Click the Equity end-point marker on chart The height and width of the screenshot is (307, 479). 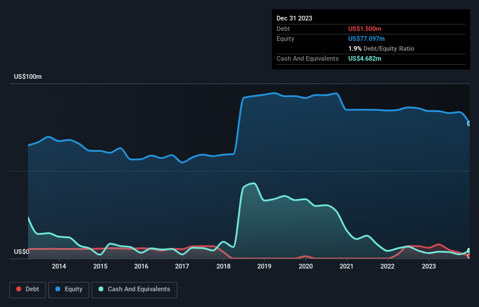[469, 124]
